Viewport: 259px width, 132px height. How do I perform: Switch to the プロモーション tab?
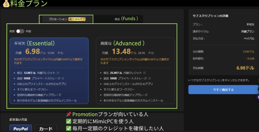tap(67, 19)
